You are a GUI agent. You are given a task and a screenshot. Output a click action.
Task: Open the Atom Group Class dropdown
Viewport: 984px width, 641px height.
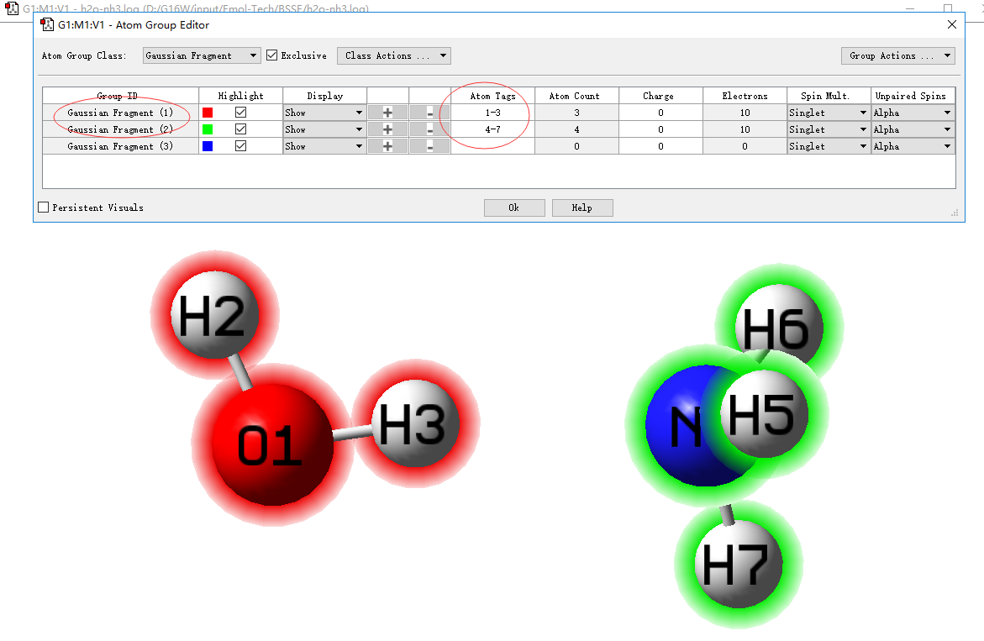202,55
